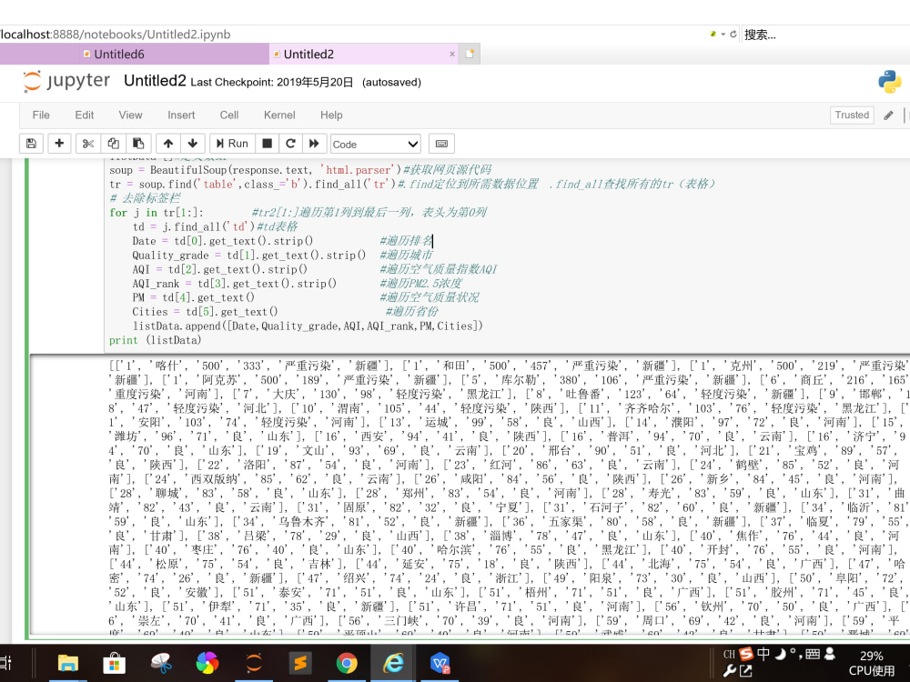Rename the notebook title Untitled2
Viewport: 910px width, 682px height.
tap(155, 81)
